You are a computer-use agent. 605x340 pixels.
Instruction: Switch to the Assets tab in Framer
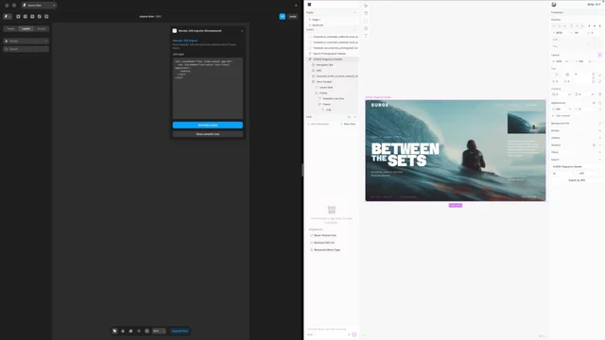(x=42, y=29)
